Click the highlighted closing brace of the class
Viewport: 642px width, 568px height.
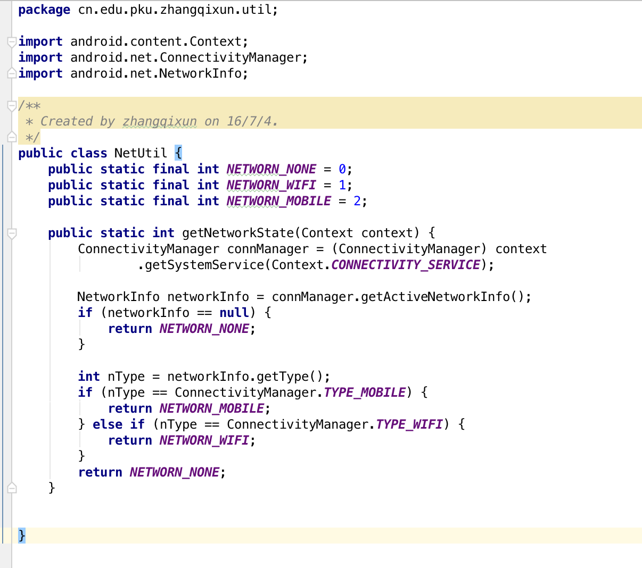21,535
